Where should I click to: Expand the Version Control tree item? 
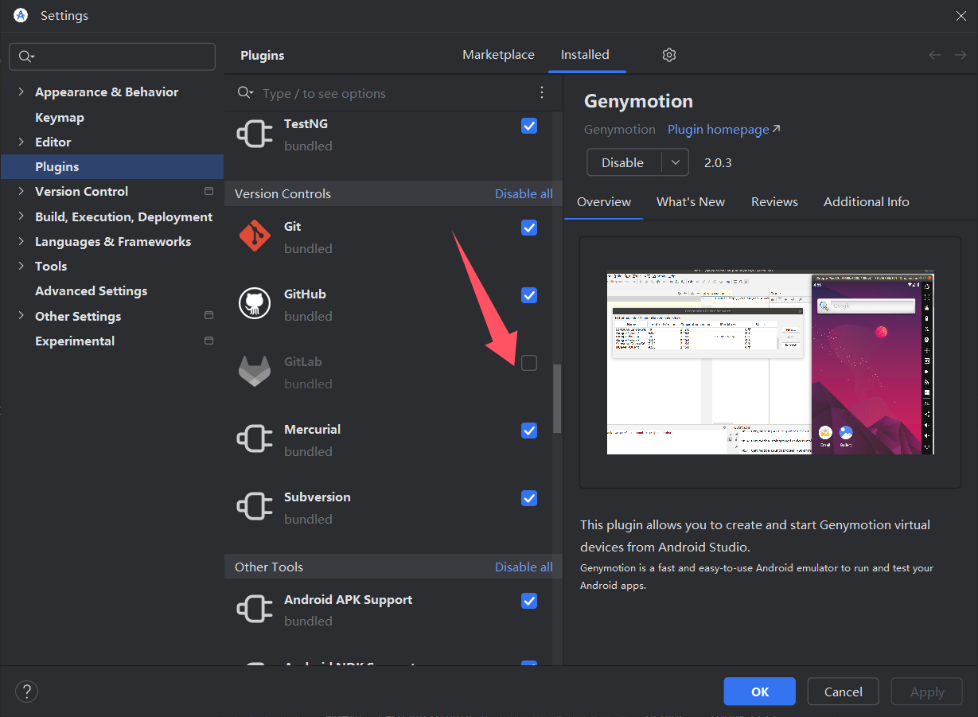point(21,191)
